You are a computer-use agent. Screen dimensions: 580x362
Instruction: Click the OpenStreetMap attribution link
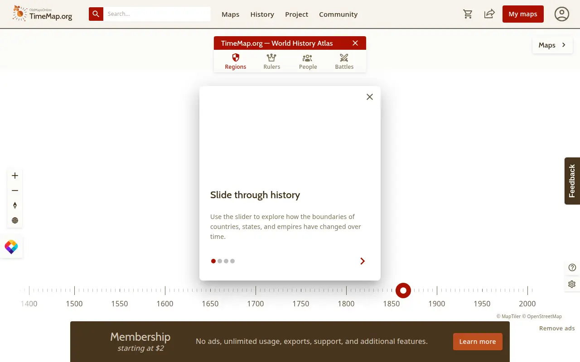point(542,316)
